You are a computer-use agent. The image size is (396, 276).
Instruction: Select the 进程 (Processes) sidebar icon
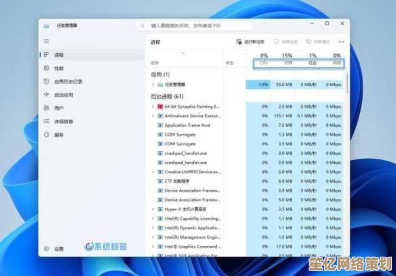[x=46, y=55]
